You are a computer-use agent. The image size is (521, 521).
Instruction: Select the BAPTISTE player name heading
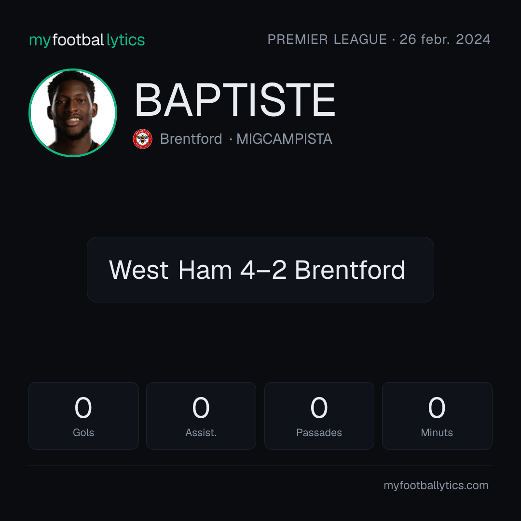[x=234, y=100]
